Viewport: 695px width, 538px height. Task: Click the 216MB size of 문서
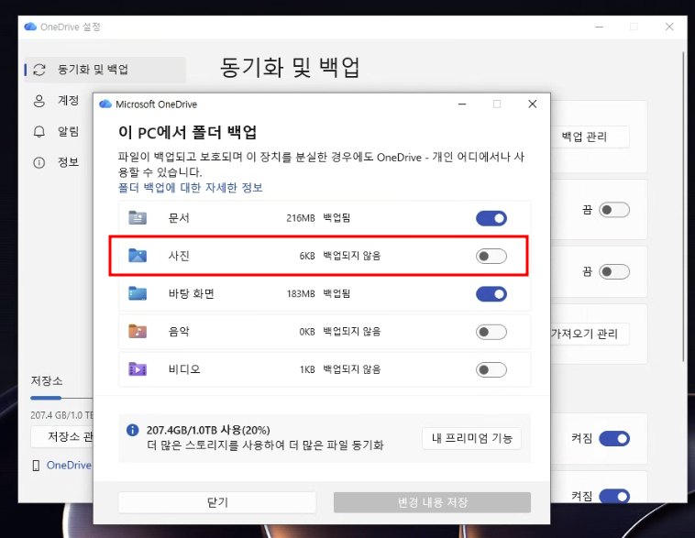click(x=301, y=218)
